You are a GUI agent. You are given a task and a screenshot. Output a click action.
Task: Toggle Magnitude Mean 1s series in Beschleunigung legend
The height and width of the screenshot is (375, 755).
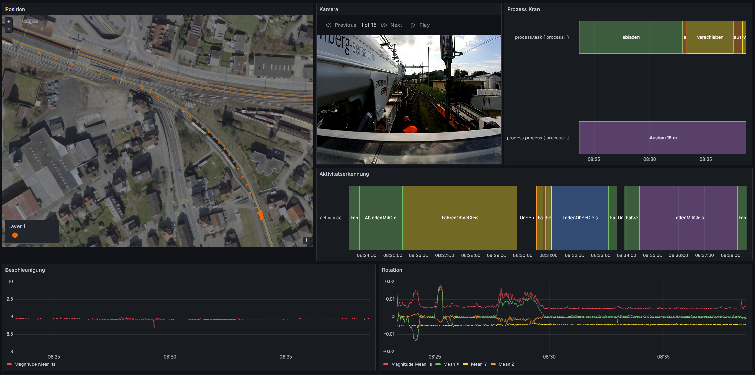click(x=35, y=364)
